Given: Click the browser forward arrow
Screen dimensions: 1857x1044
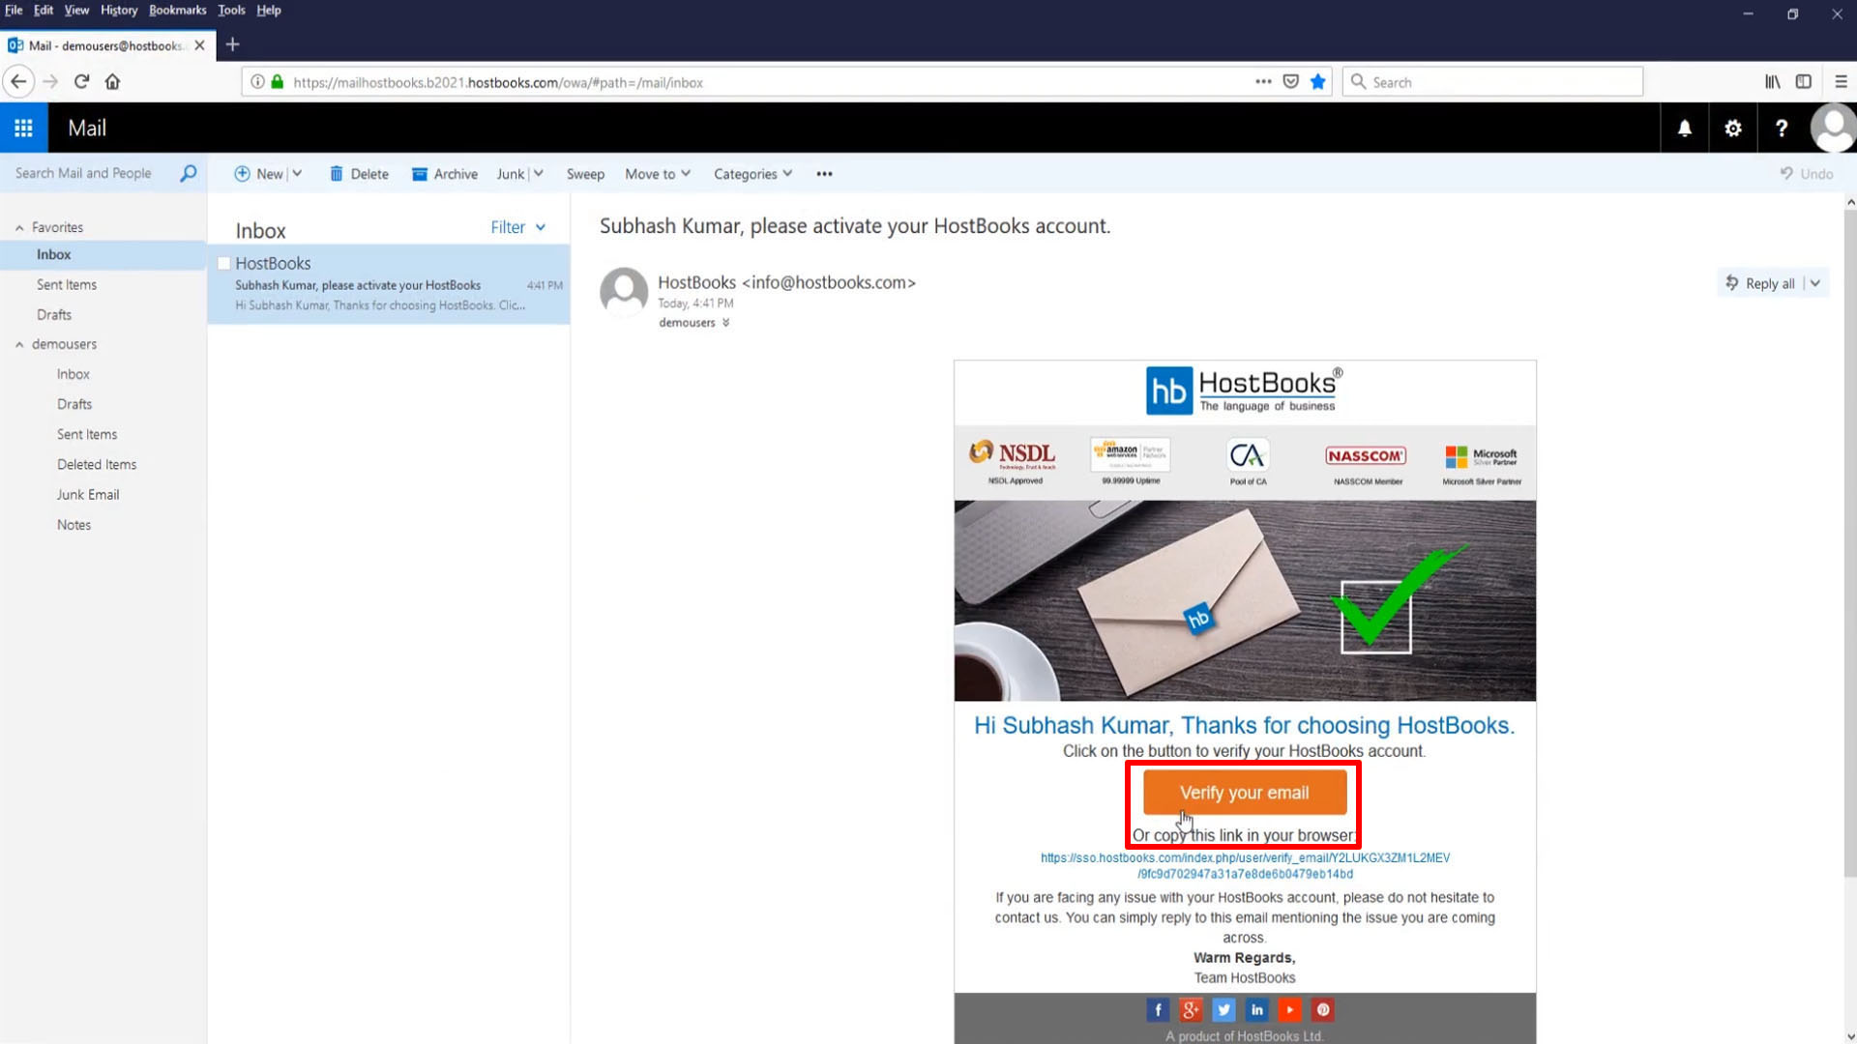Looking at the screenshot, I should (x=50, y=82).
